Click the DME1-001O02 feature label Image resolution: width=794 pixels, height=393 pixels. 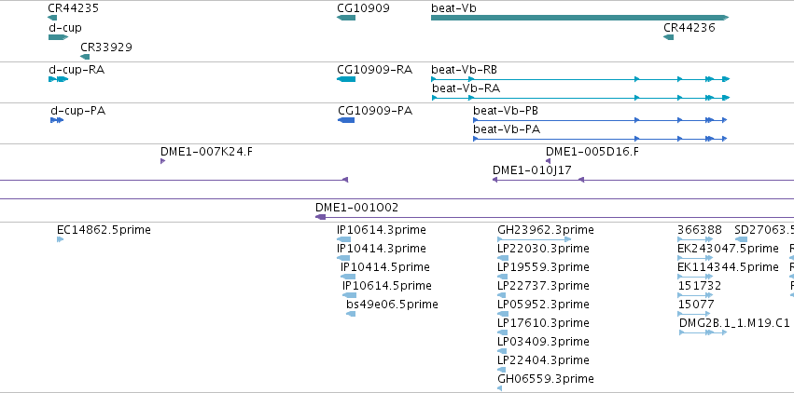[x=356, y=208]
